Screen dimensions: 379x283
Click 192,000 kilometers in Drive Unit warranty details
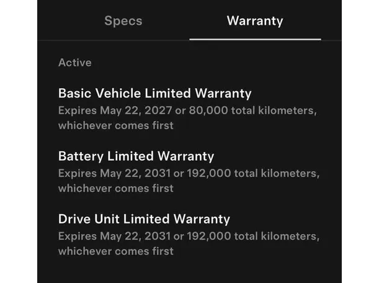coord(253,236)
